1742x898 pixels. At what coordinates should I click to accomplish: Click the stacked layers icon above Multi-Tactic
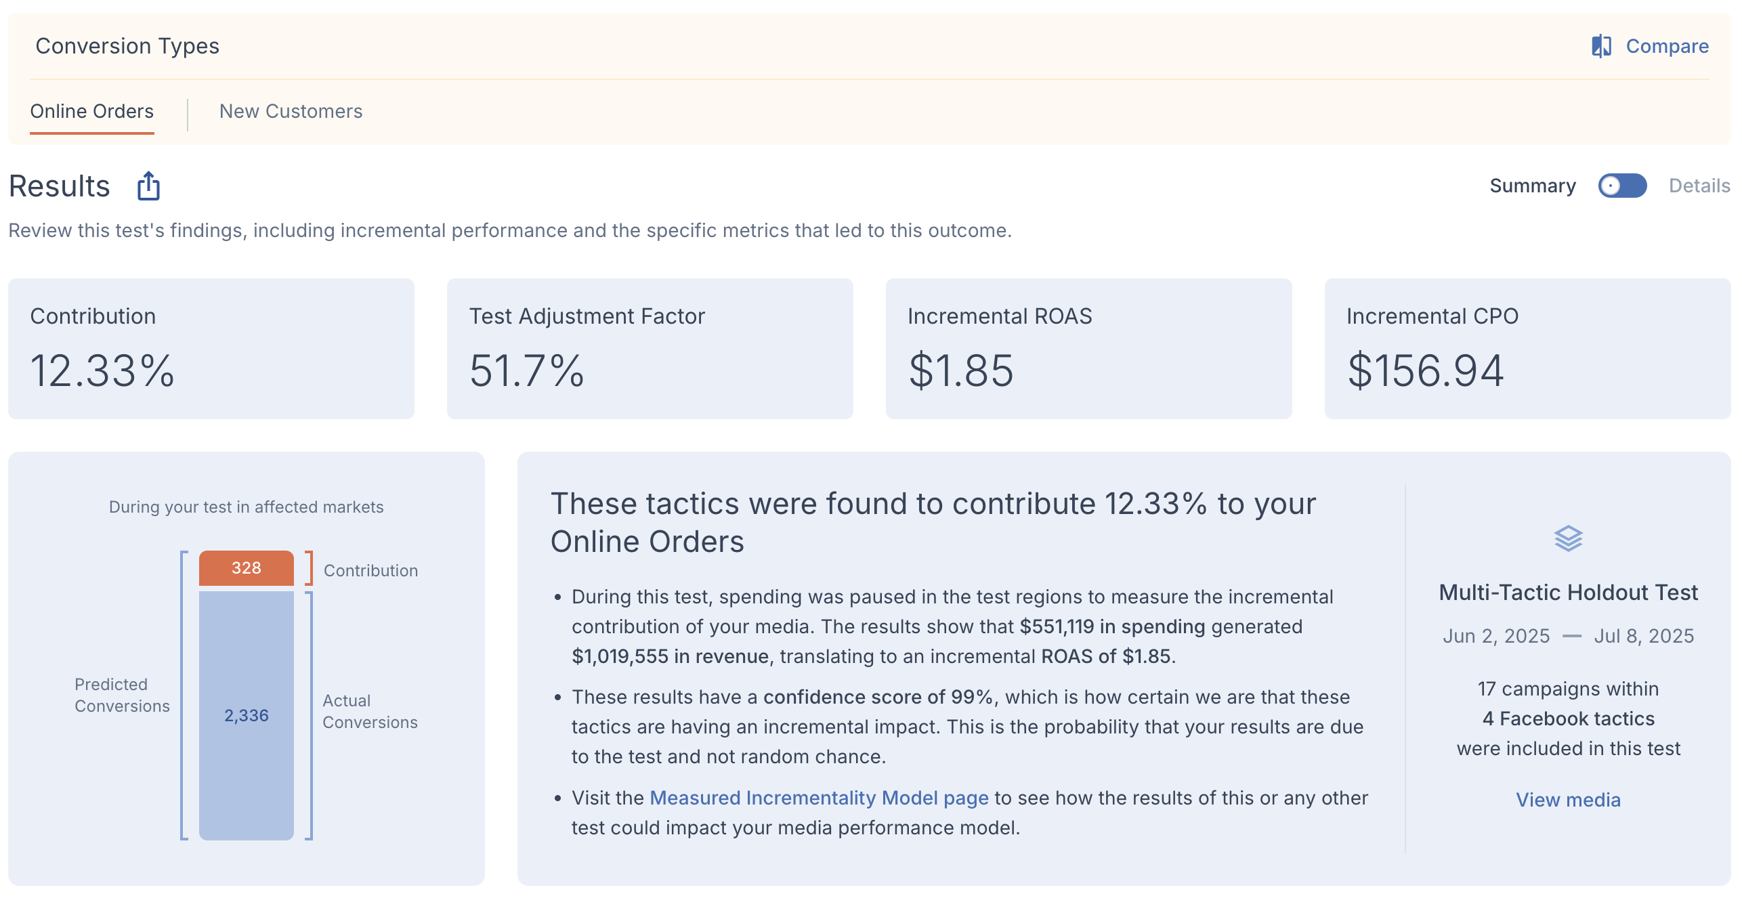point(1568,538)
